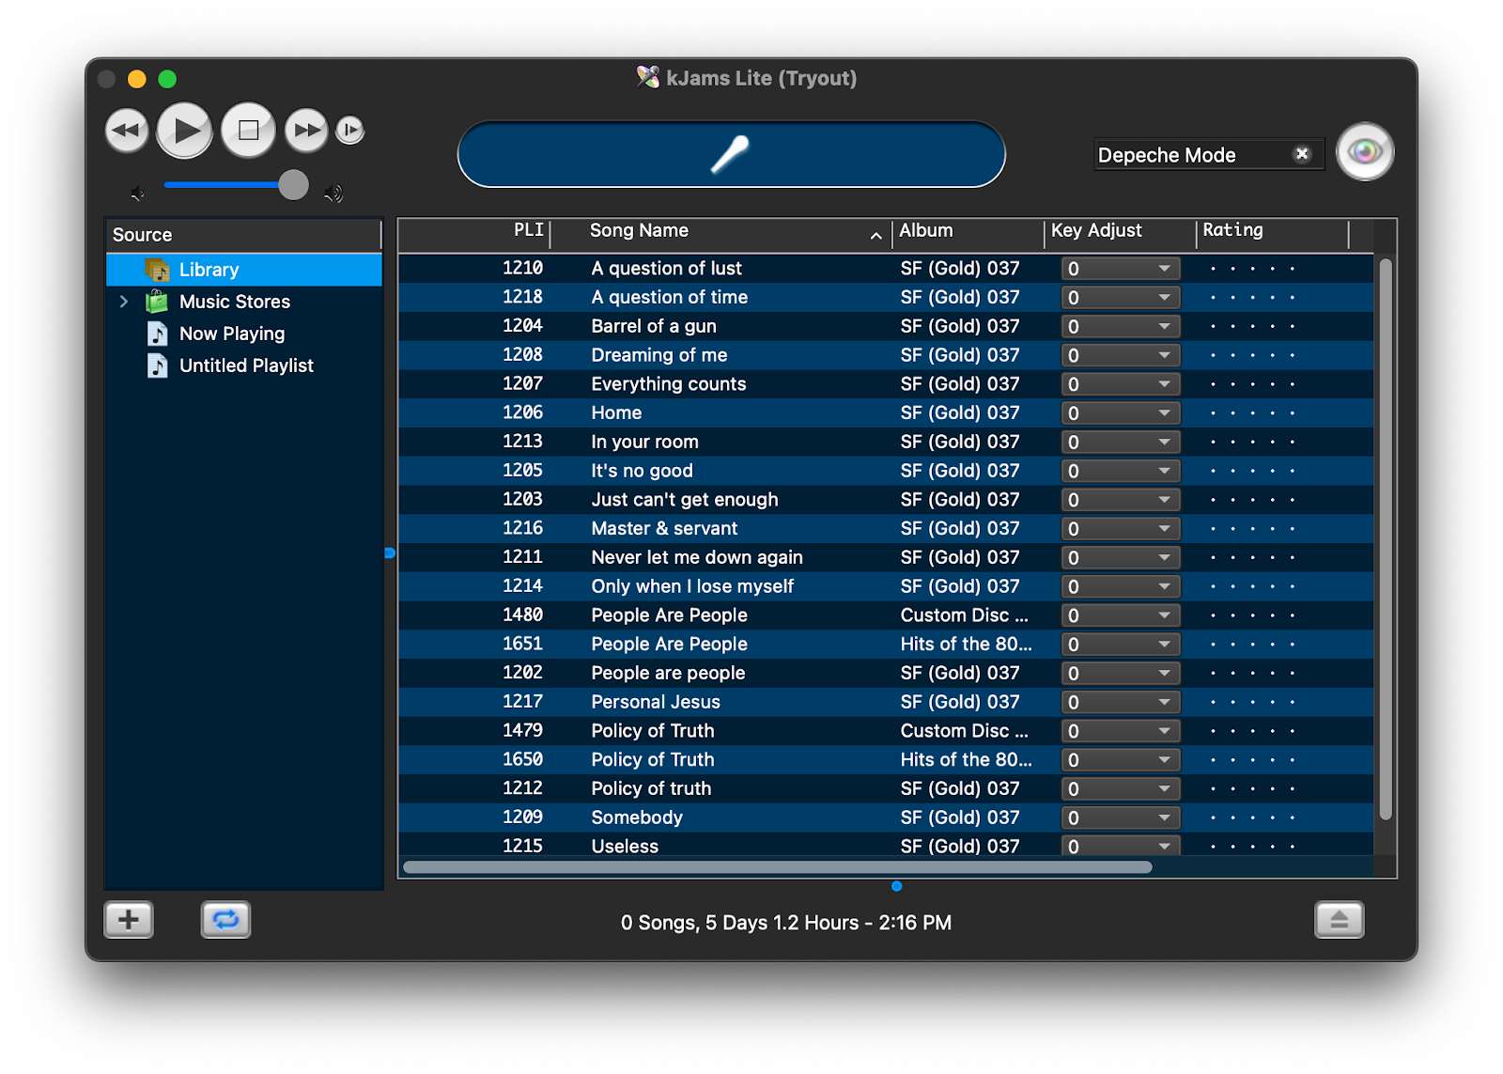Open Key Adjust dropdown for A question of lust
Viewport: 1503px width, 1074px height.
click(x=1121, y=269)
